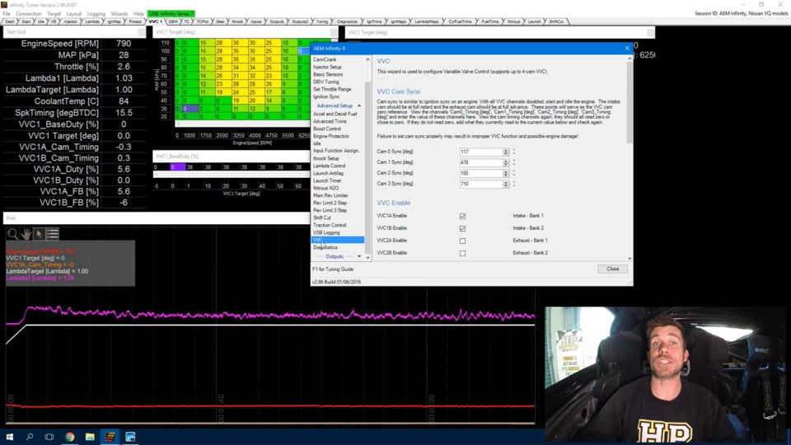The width and height of the screenshot is (791, 445).
Task: Launch Chrome from the taskbar
Action: (x=69, y=437)
